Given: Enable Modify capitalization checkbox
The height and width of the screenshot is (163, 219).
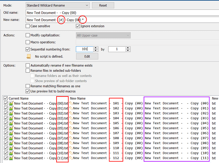Looking at the screenshot, I should click(x=28, y=35).
